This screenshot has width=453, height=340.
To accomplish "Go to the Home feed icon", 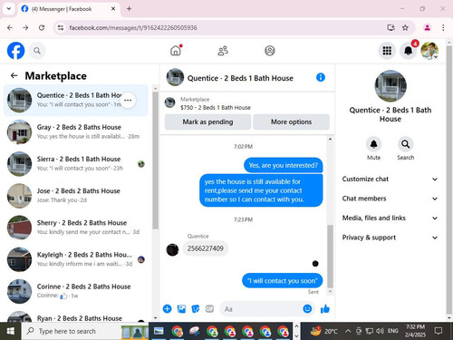I will point(176,51).
